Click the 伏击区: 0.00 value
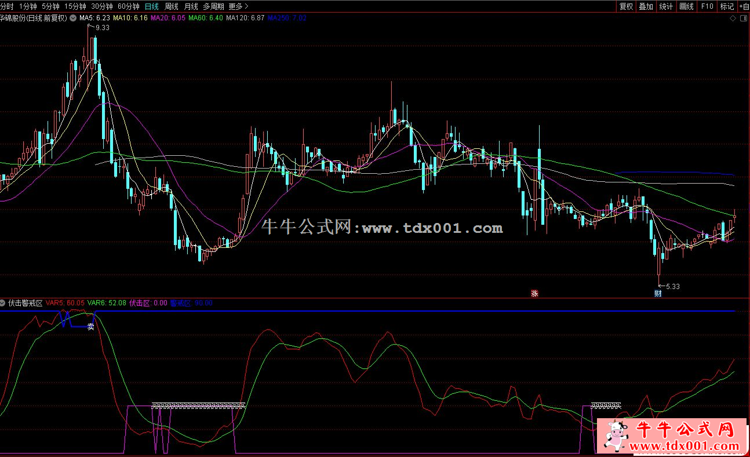Screen dimensions: 750x457 click(x=148, y=303)
